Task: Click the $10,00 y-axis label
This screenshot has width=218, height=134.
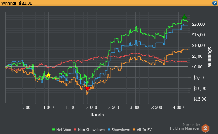Action: [x=198, y=45]
